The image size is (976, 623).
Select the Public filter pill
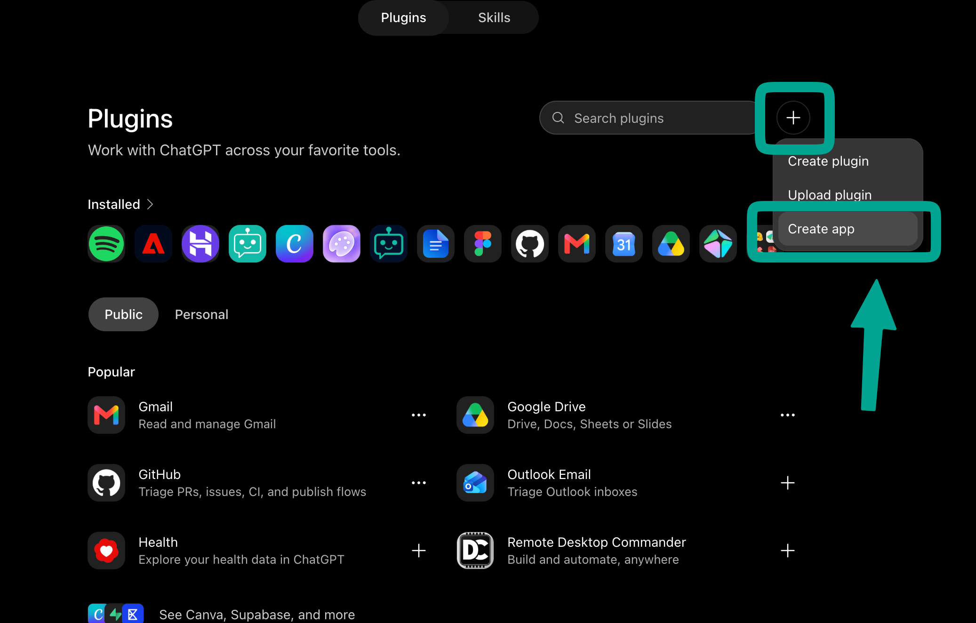point(123,314)
